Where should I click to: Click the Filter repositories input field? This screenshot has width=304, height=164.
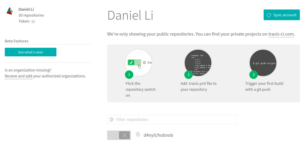pyautogui.click(x=175, y=120)
